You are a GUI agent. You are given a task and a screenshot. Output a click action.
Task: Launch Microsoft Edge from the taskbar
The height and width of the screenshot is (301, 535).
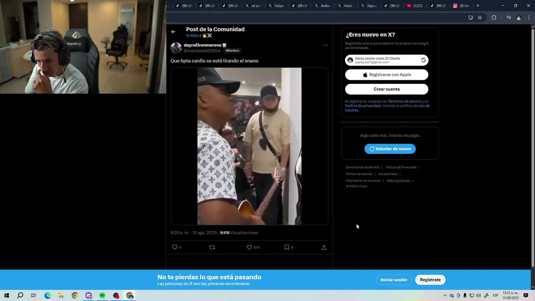point(47,296)
